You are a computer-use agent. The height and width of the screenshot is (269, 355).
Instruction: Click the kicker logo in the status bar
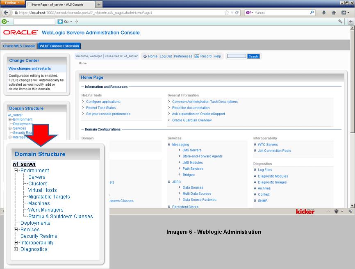tap(305, 211)
